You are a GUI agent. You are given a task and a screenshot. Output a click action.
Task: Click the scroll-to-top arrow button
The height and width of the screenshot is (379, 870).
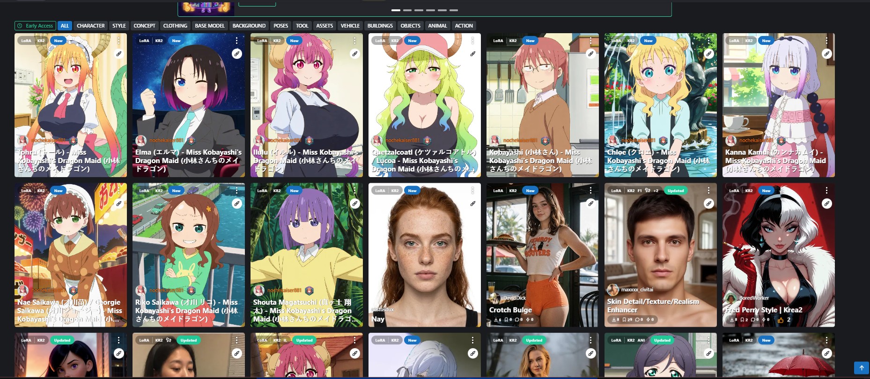coord(862,368)
